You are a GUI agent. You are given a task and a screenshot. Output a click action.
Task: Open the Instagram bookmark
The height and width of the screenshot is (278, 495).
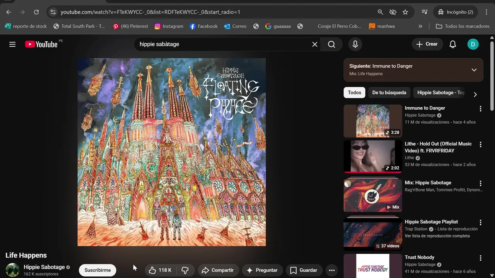pos(169,26)
